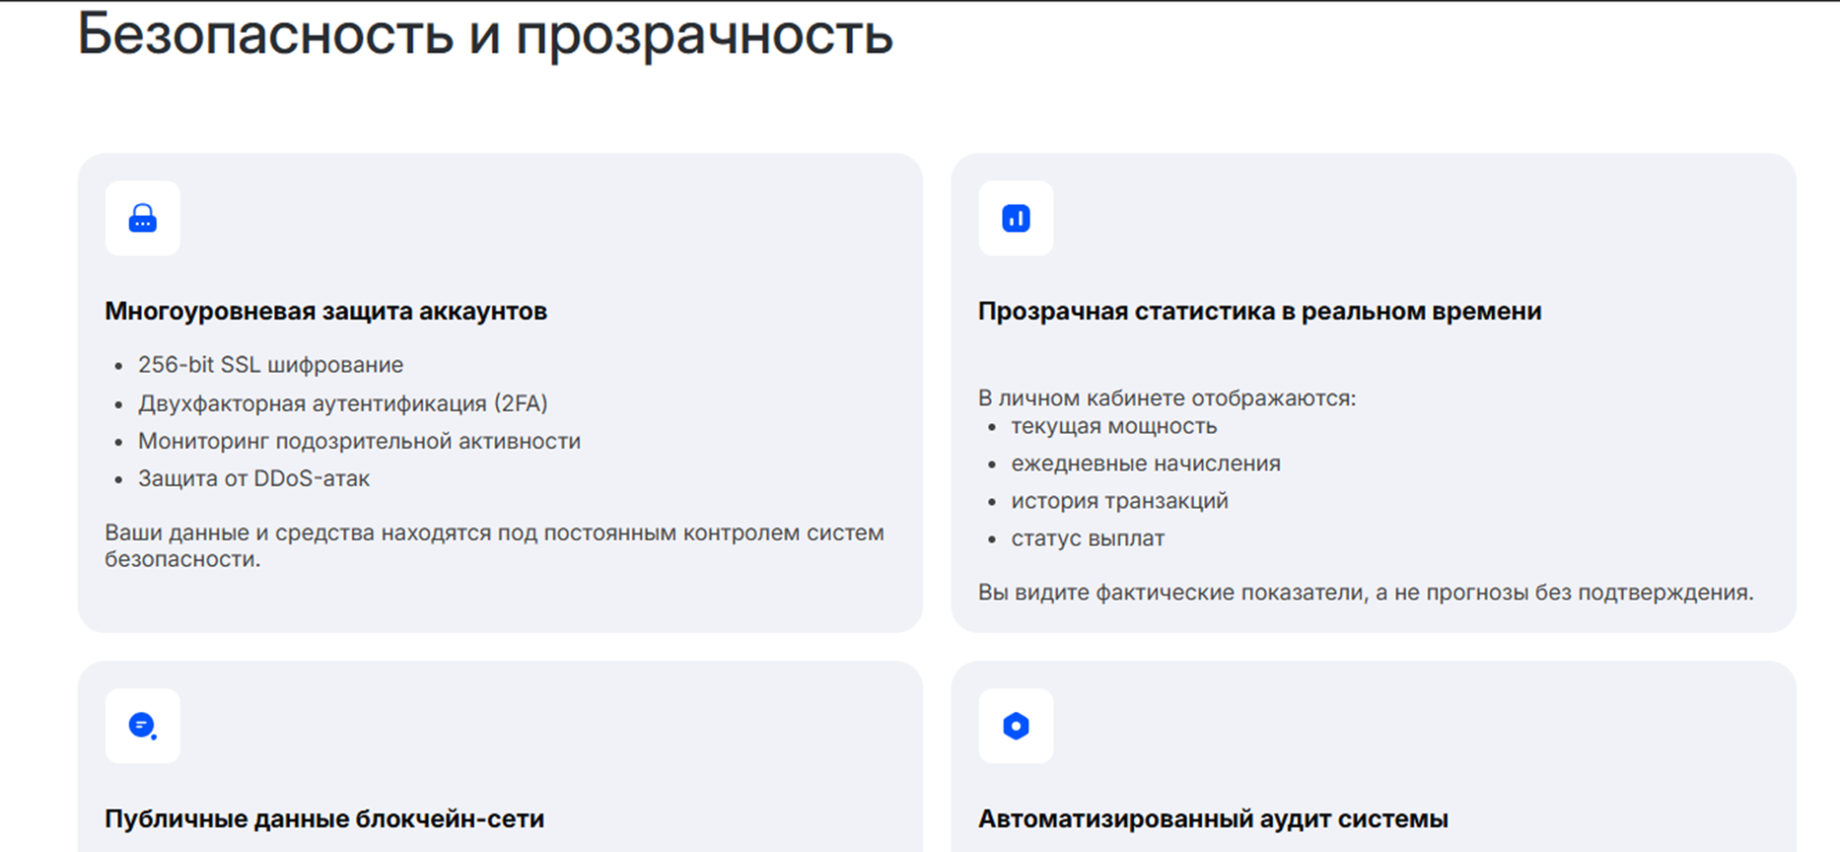
Task: Click the lock icon in account protection card
Action: (x=142, y=218)
